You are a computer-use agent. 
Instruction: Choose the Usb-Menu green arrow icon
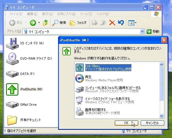click(80, 67)
